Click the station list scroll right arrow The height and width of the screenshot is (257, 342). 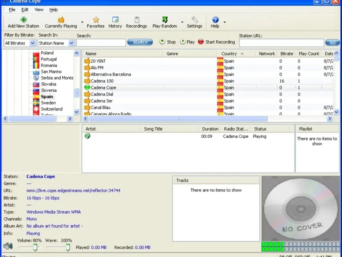330,119
